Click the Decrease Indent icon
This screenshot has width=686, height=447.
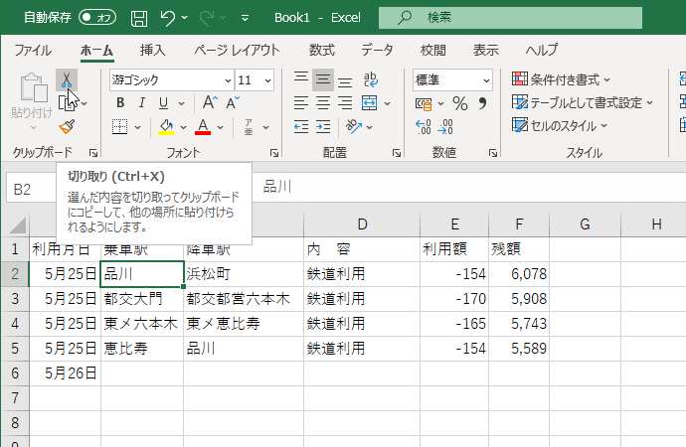(301, 127)
